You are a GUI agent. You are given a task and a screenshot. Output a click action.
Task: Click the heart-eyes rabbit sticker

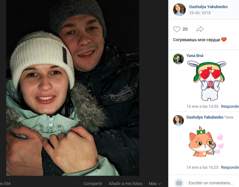tap(207, 80)
